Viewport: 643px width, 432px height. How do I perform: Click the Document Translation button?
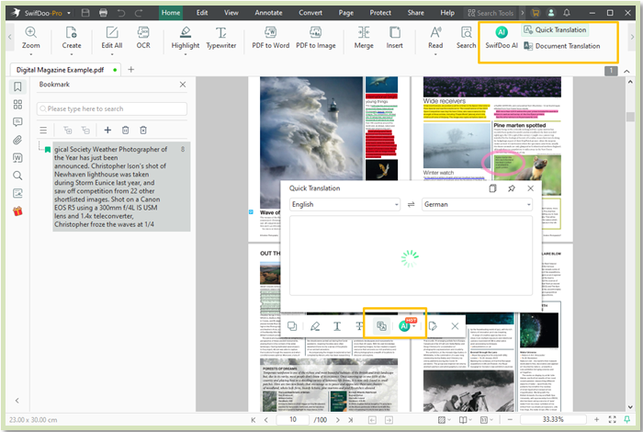click(560, 46)
